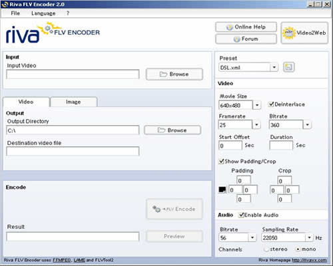Expand the Preset dropdown
The width and height of the screenshot is (333, 266).
coord(274,67)
